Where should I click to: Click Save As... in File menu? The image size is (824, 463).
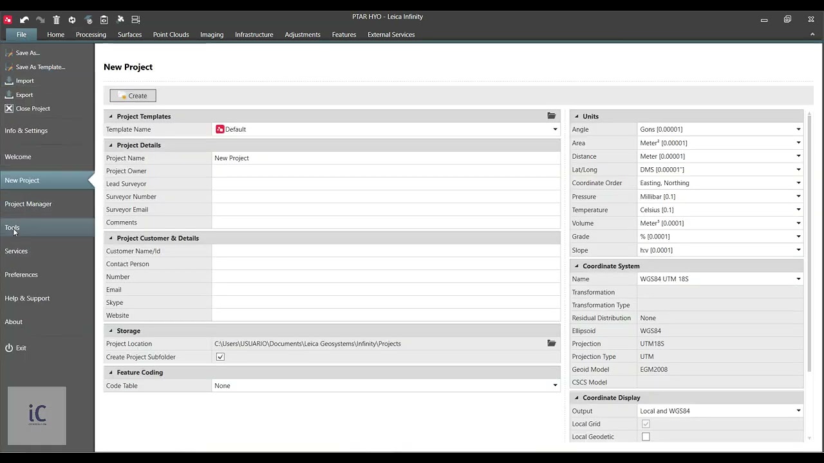(28, 53)
